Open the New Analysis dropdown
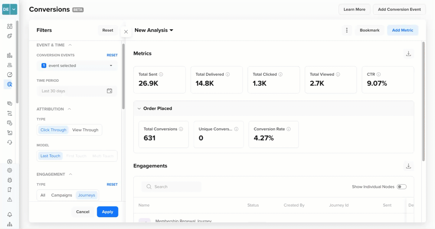 (154, 30)
